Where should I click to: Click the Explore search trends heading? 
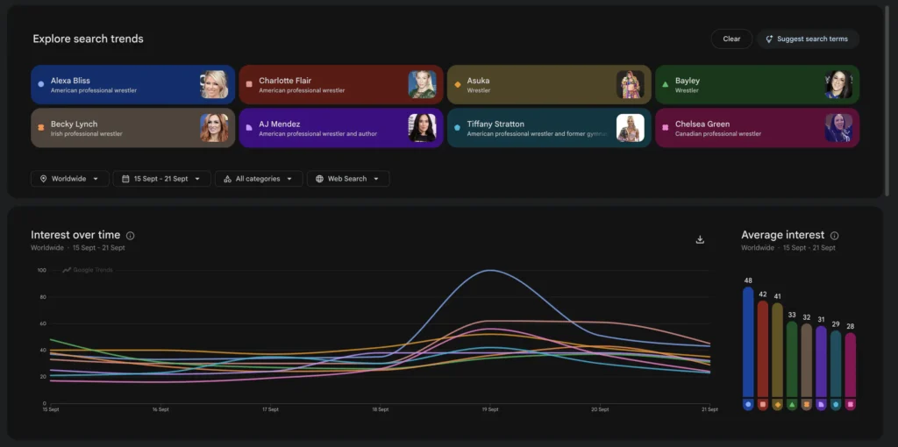coord(89,39)
